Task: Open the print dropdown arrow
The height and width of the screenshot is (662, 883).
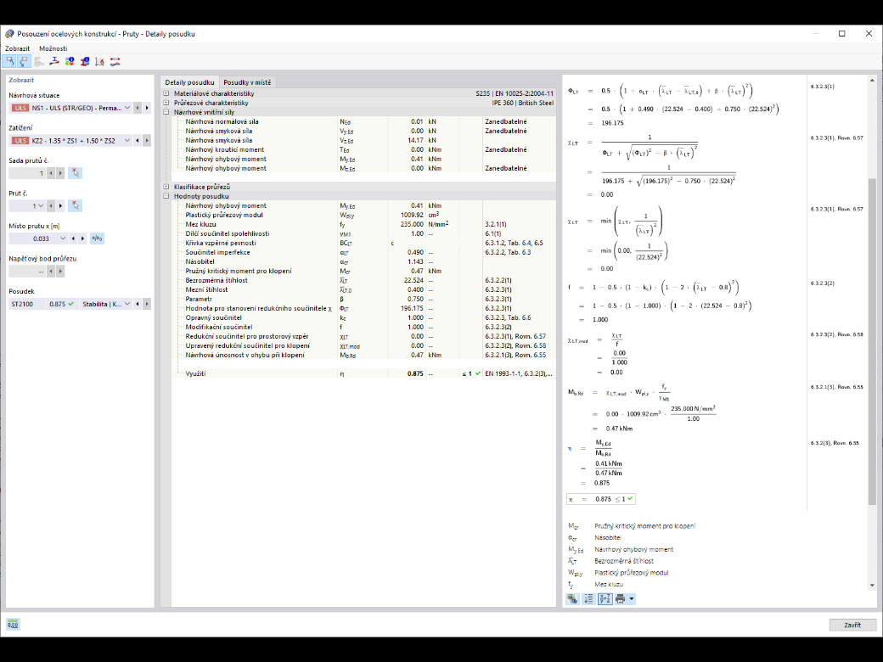Action: 632,599
